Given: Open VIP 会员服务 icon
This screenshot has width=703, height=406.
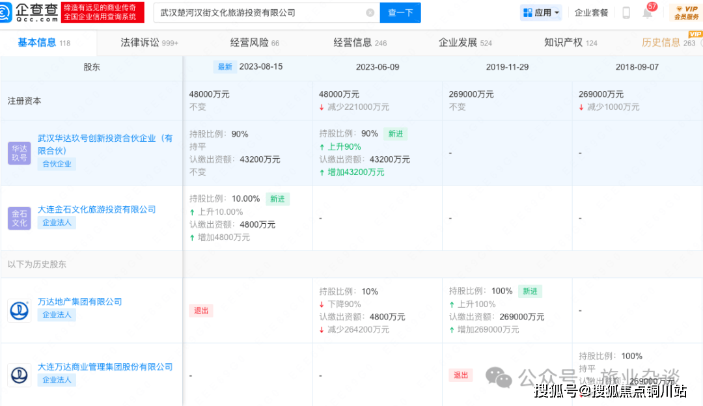Looking at the screenshot, I should tap(686, 12).
